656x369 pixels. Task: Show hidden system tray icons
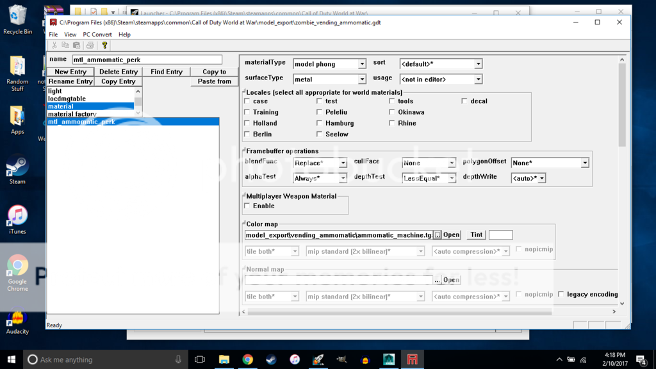coord(559,359)
